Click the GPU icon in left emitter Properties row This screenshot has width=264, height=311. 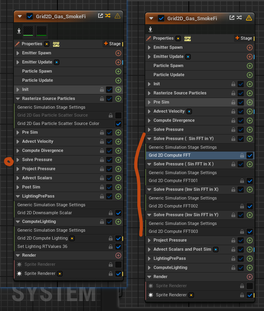tap(56, 44)
